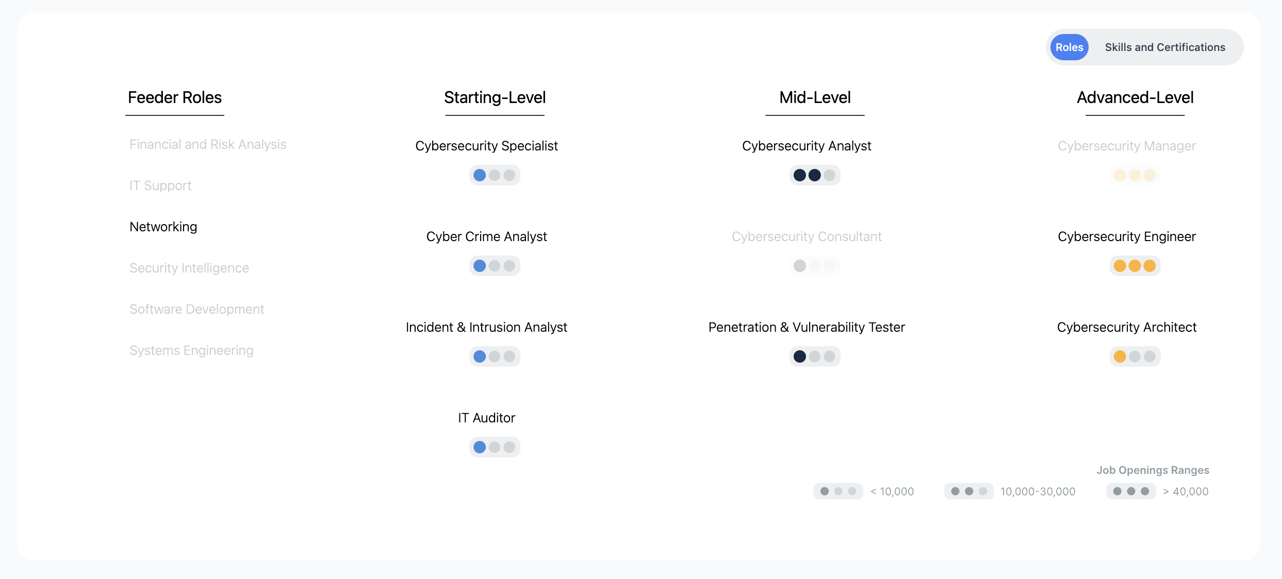Click Cybersecurity Engineer orange dots indicator
The height and width of the screenshot is (579, 1282).
(1135, 266)
